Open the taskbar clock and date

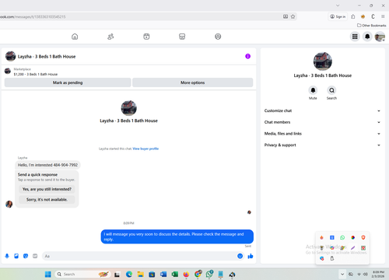(x=378, y=274)
